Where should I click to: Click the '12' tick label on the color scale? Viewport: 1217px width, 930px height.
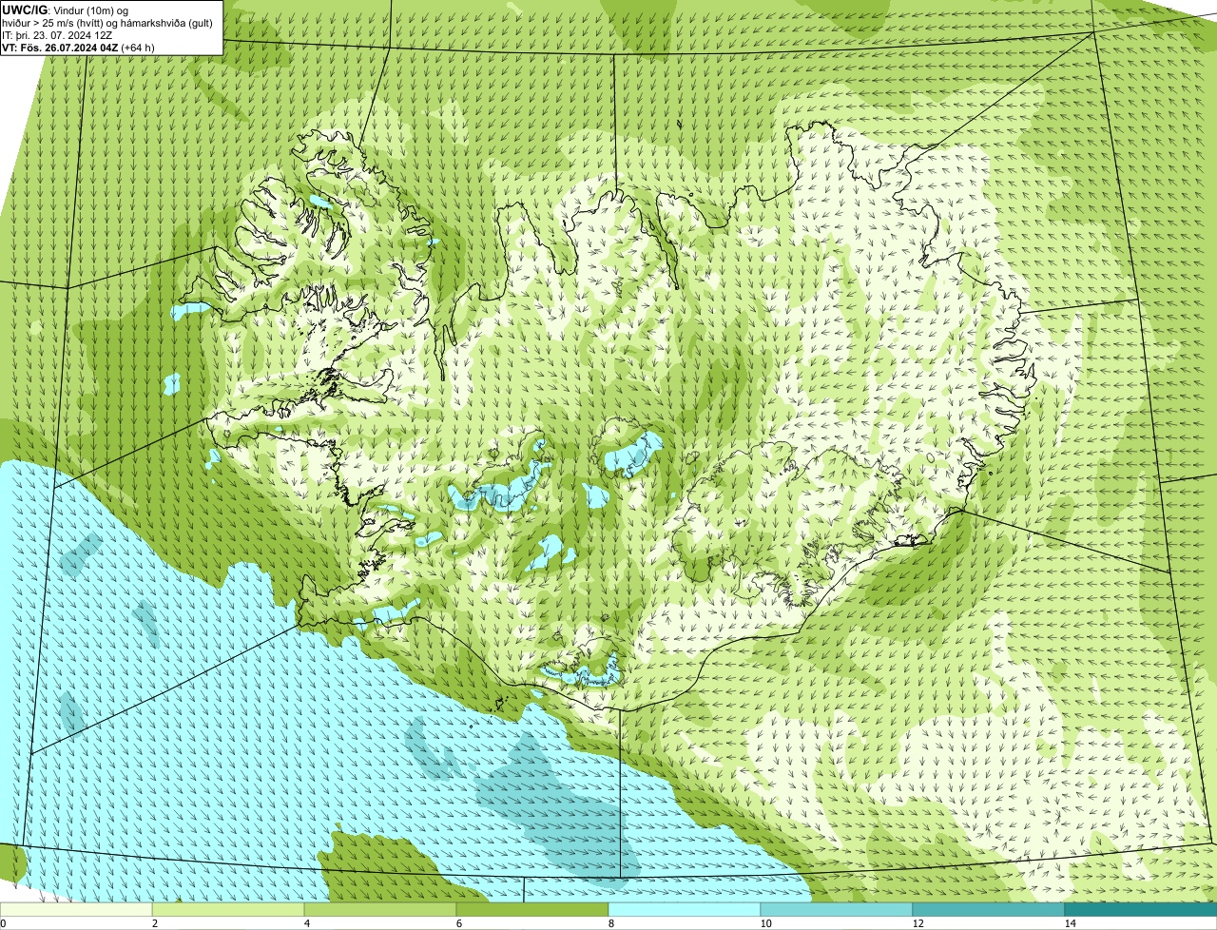[x=918, y=923]
